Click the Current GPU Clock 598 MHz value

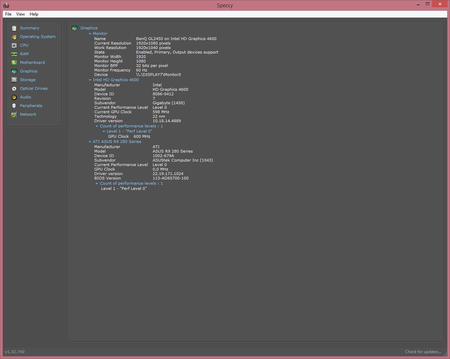tap(161, 112)
